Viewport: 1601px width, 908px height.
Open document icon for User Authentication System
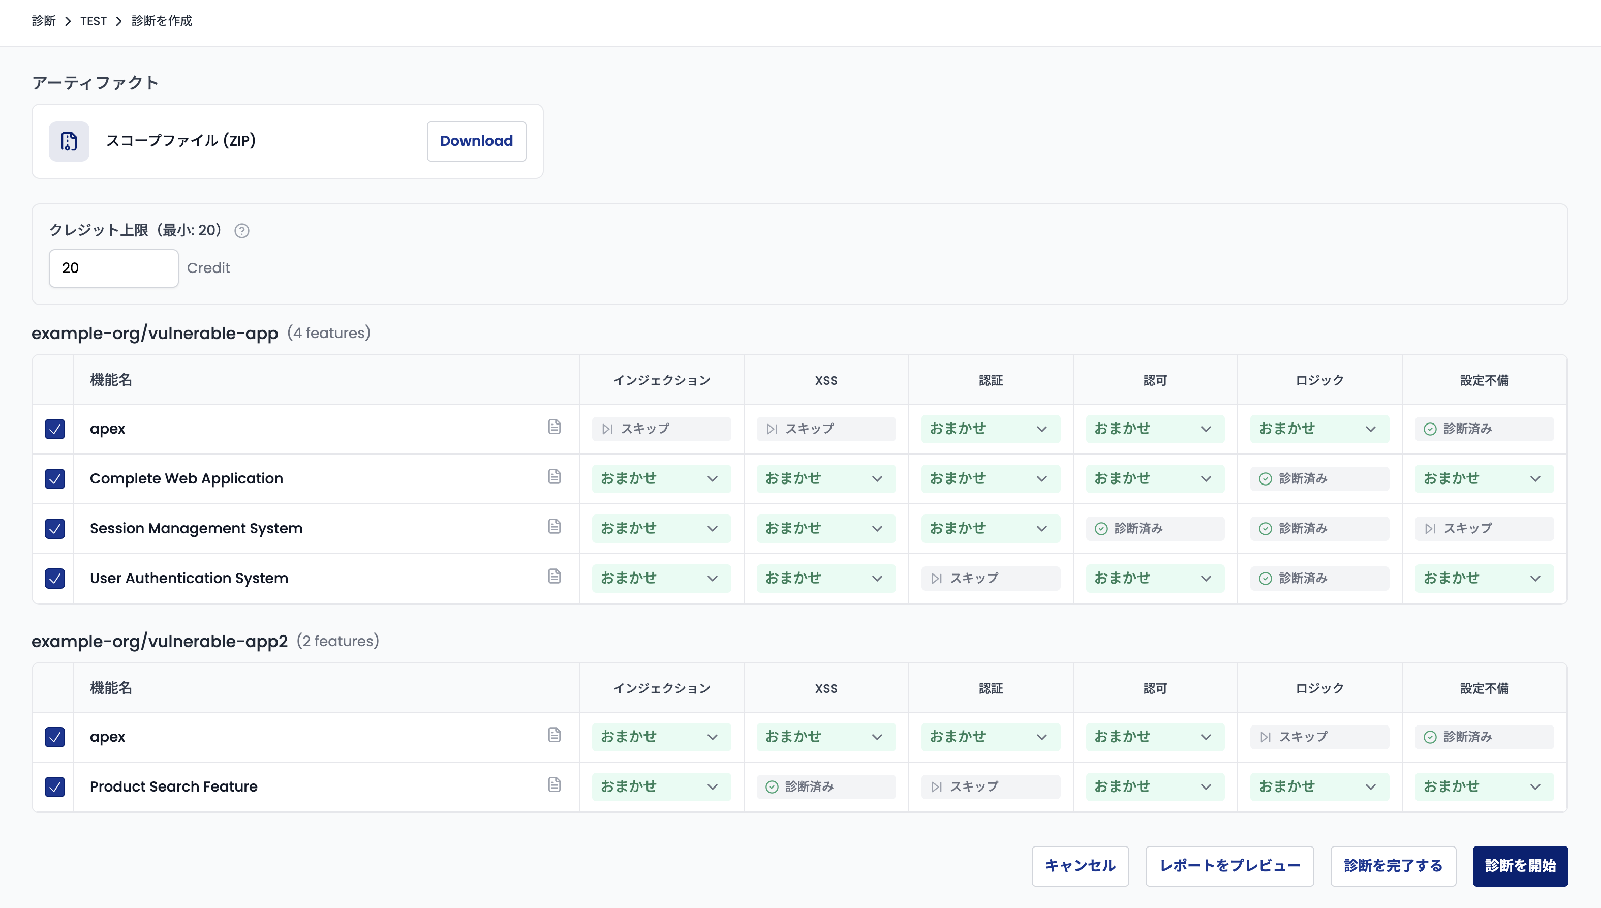pos(554,577)
